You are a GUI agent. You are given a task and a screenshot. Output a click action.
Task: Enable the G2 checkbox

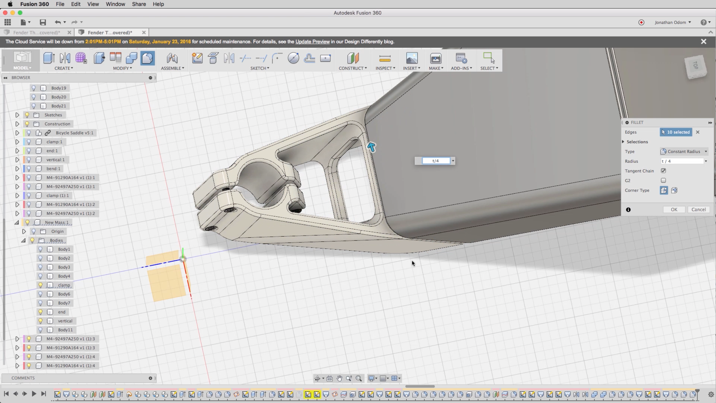pyautogui.click(x=663, y=181)
